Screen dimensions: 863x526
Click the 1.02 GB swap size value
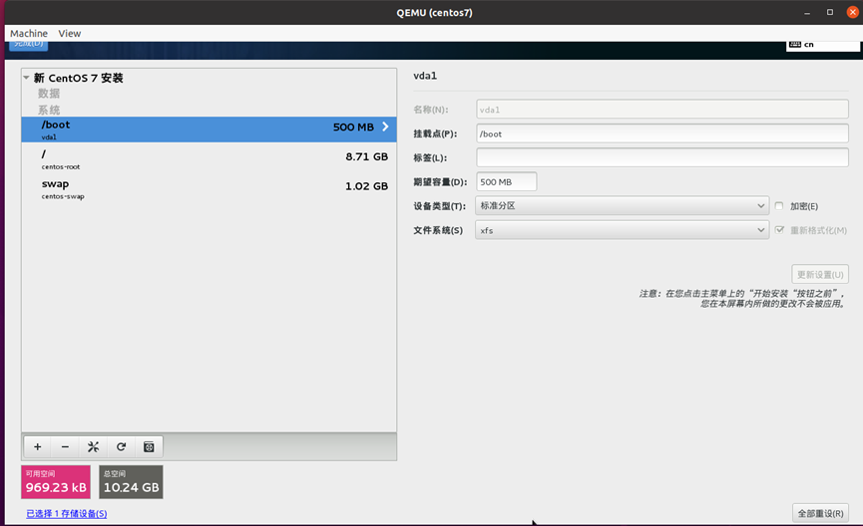(366, 186)
